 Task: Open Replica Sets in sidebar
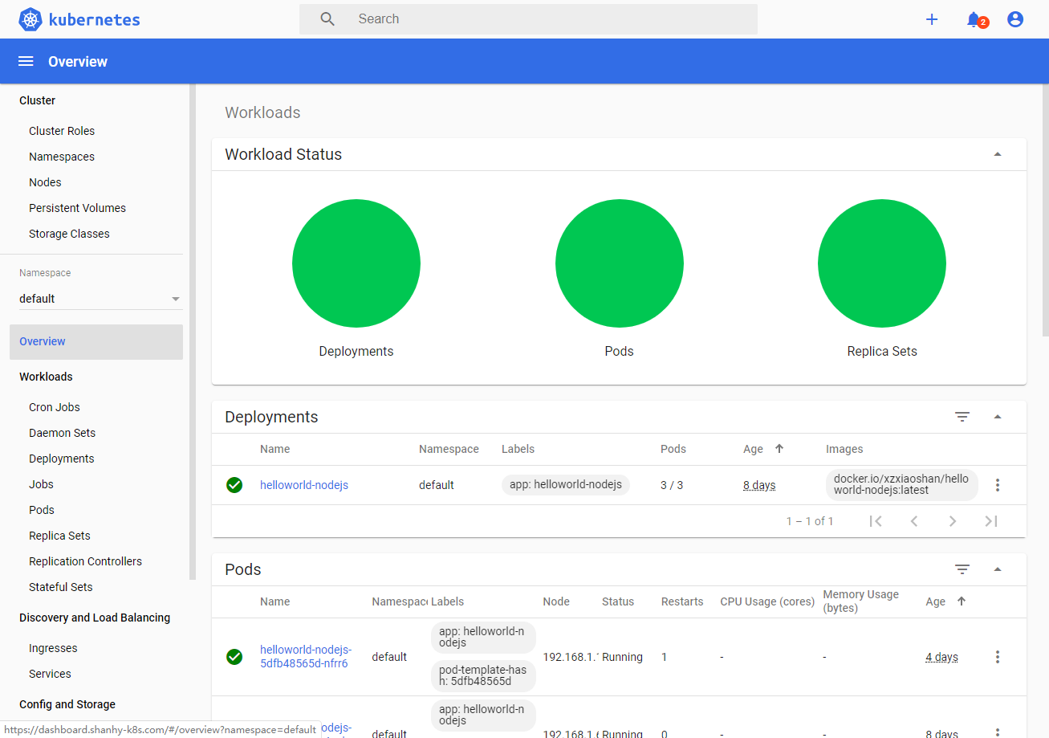tap(59, 536)
